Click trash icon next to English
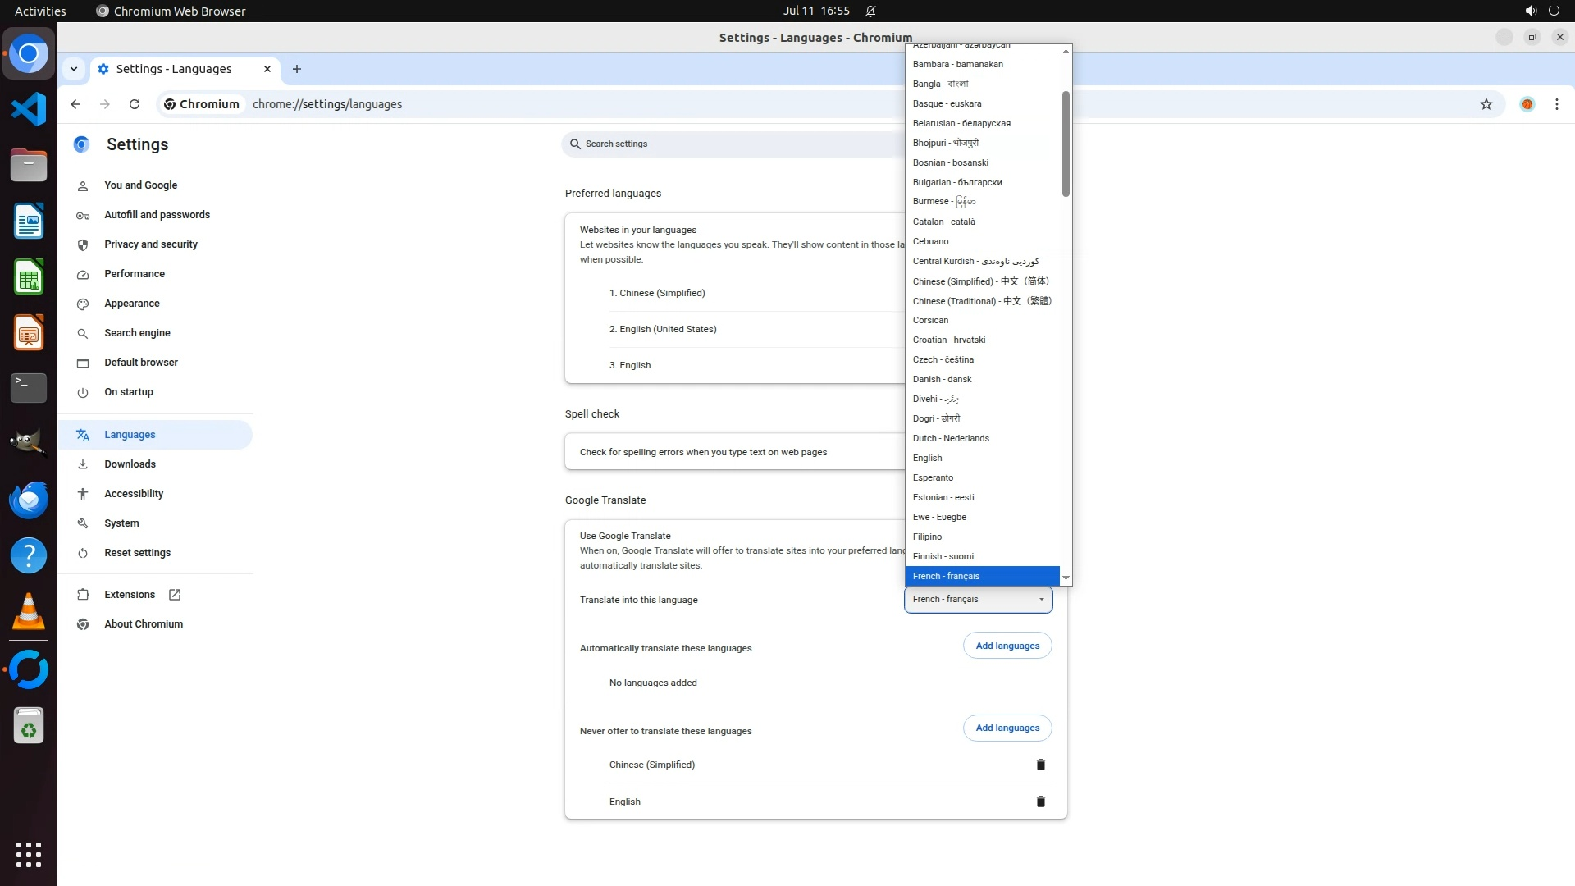Screen dimensions: 1575x886 pos(1040,802)
